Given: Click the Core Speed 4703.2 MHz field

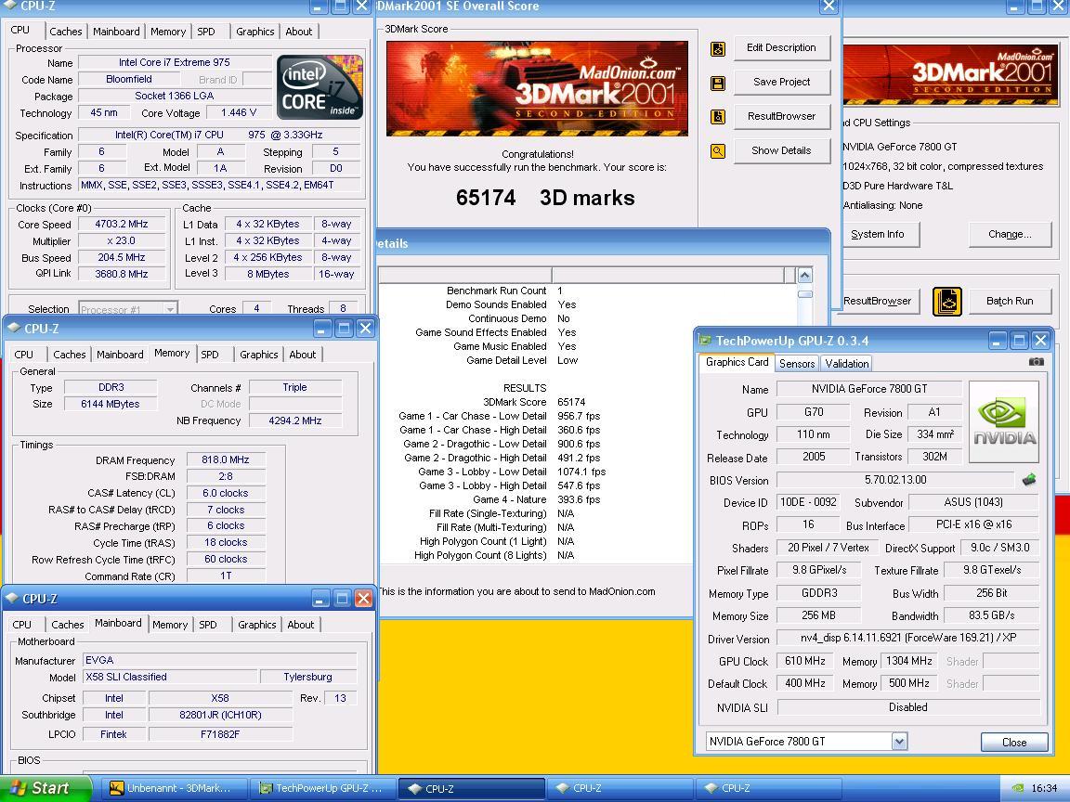Looking at the screenshot, I should point(122,225).
